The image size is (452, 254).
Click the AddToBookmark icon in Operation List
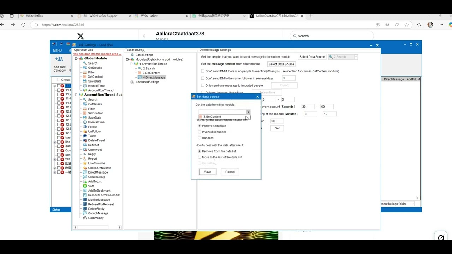tap(85, 190)
